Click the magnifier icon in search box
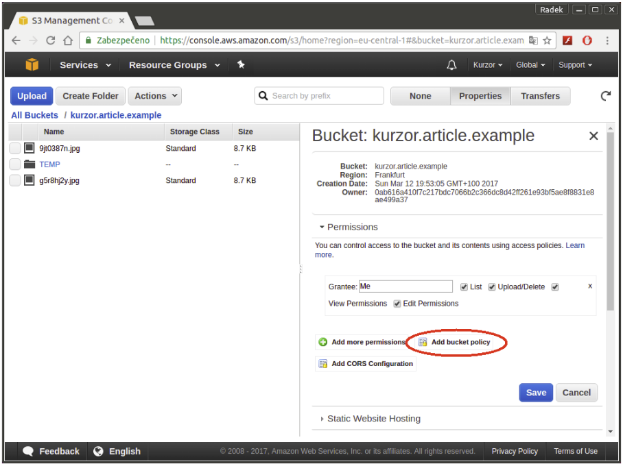Screen dimensions: 623x464 tap(263, 96)
